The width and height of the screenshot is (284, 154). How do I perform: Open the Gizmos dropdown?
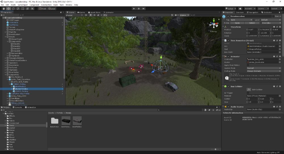tap(184, 15)
